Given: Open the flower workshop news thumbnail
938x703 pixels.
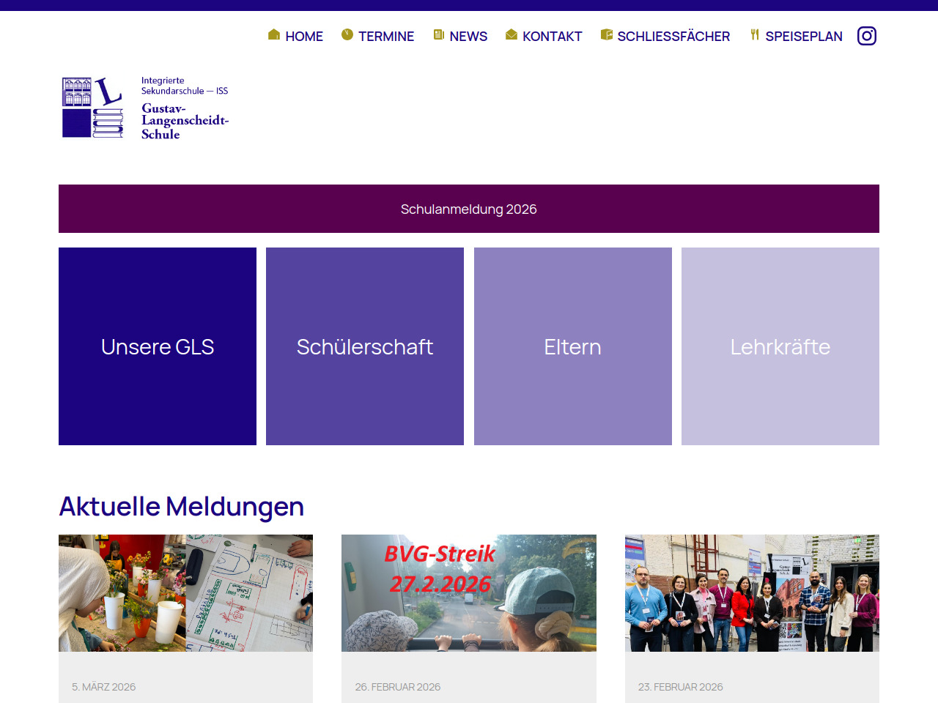Looking at the screenshot, I should (185, 593).
